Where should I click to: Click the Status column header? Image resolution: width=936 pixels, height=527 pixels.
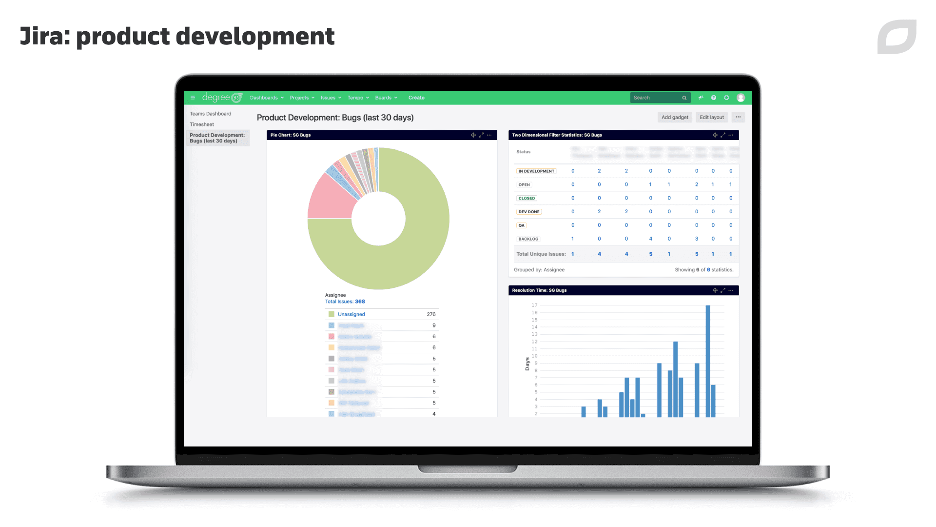click(x=524, y=152)
